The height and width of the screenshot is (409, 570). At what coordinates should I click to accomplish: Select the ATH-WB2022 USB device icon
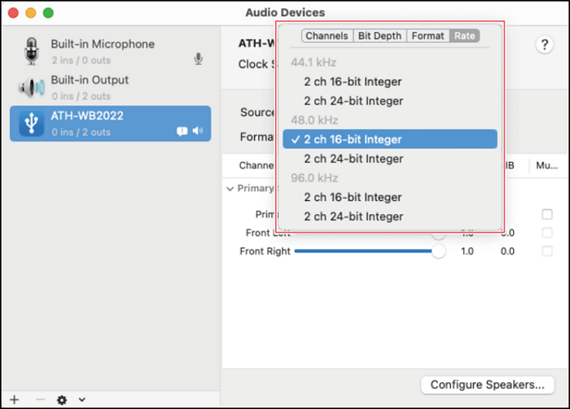(x=31, y=123)
